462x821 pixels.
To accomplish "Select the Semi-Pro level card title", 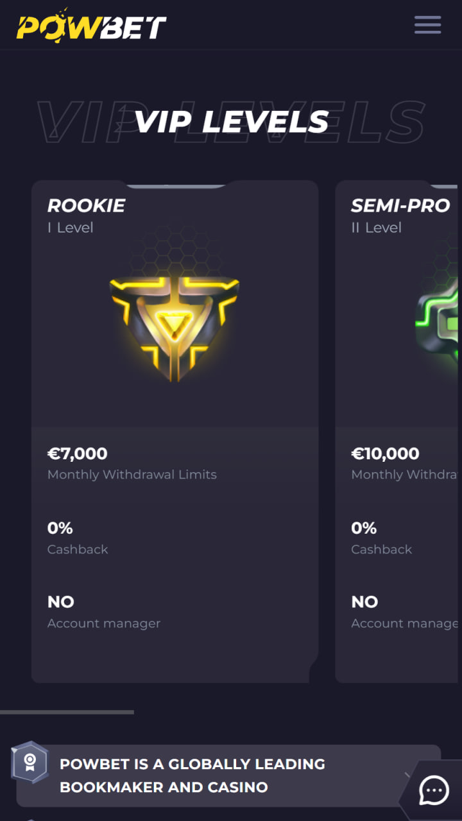I will (x=400, y=205).
